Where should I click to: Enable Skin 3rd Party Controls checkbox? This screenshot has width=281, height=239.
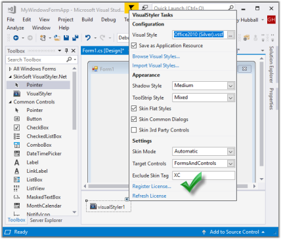134,130
